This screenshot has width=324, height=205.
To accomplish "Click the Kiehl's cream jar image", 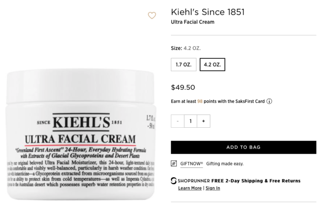I will [81, 134].
